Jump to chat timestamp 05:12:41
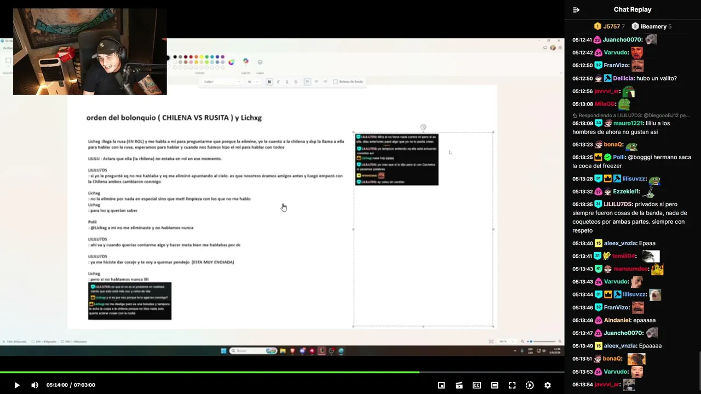701x394 pixels. point(583,40)
